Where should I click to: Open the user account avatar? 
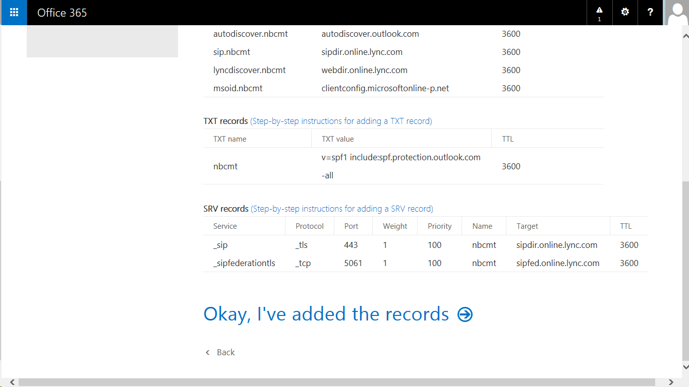(676, 13)
